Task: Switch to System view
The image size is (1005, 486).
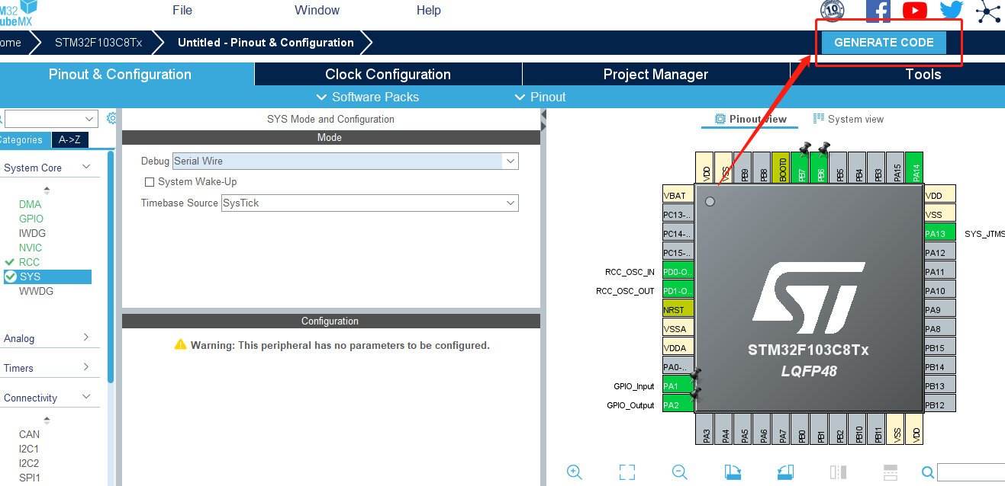Action: 849,119
